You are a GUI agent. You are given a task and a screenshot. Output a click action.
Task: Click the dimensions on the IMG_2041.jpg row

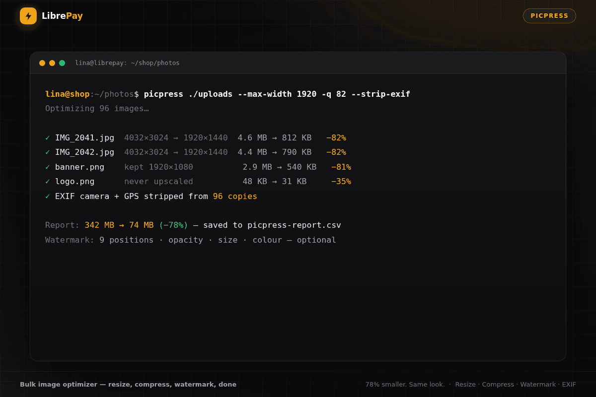(176, 138)
